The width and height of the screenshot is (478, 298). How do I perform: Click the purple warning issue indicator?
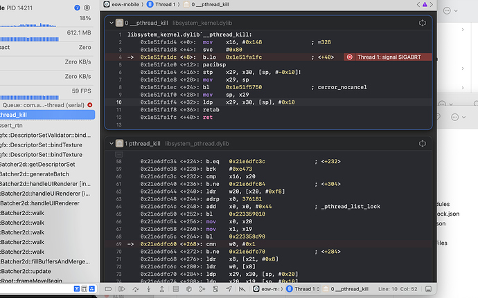pyautogui.click(x=425, y=4)
